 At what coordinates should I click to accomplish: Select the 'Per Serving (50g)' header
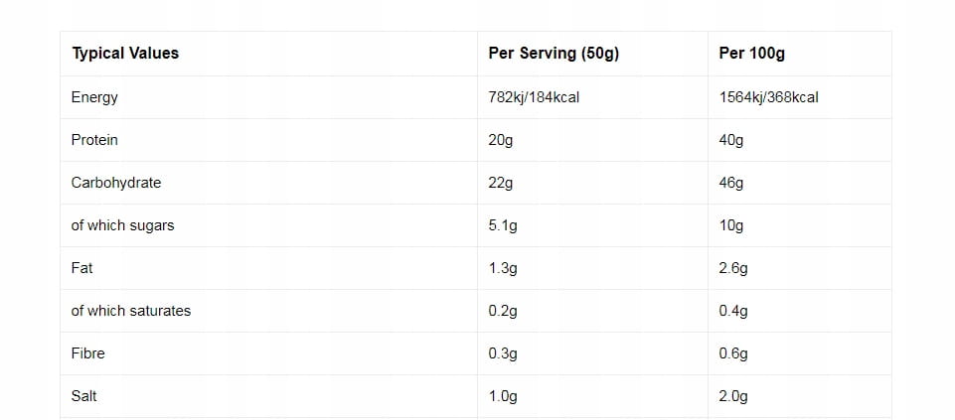(554, 54)
